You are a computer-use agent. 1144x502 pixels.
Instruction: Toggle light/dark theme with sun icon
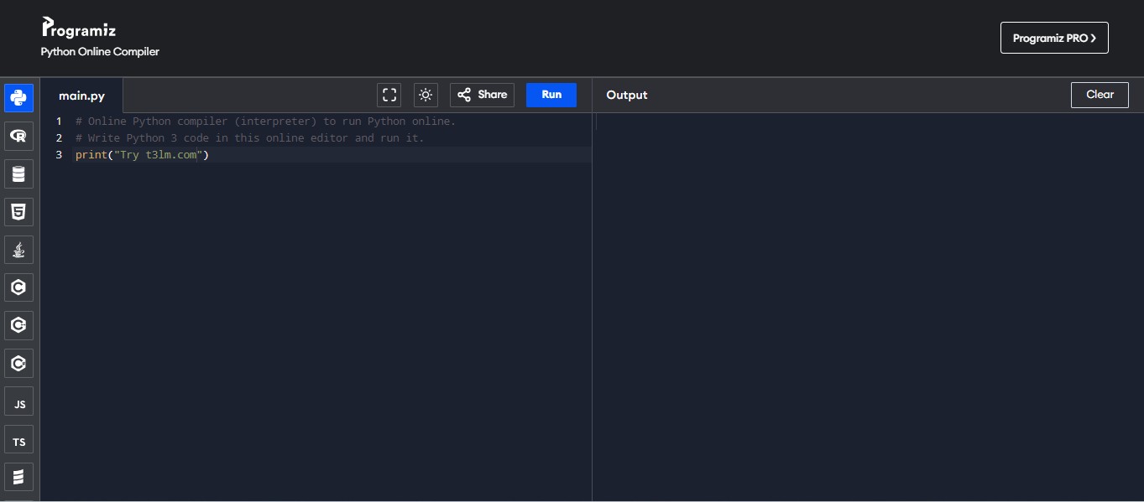tap(426, 95)
